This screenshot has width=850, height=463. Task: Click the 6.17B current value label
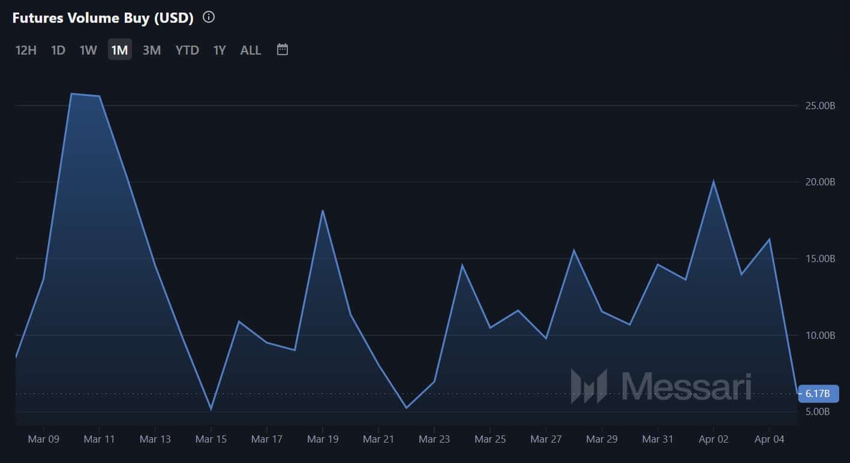point(818,394)
